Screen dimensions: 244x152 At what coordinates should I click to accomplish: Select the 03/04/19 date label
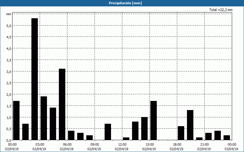(x=231, y=149)
